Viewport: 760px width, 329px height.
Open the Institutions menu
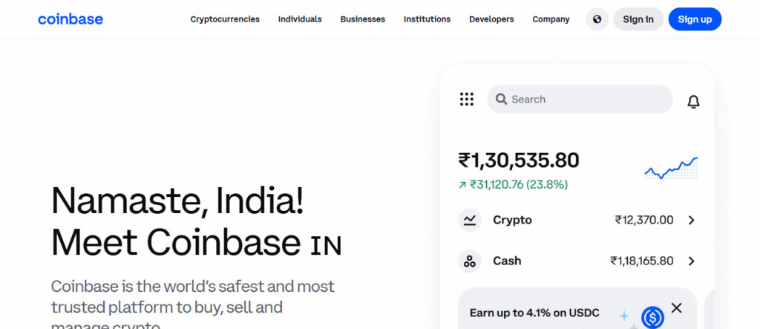(x=427, y=19)
